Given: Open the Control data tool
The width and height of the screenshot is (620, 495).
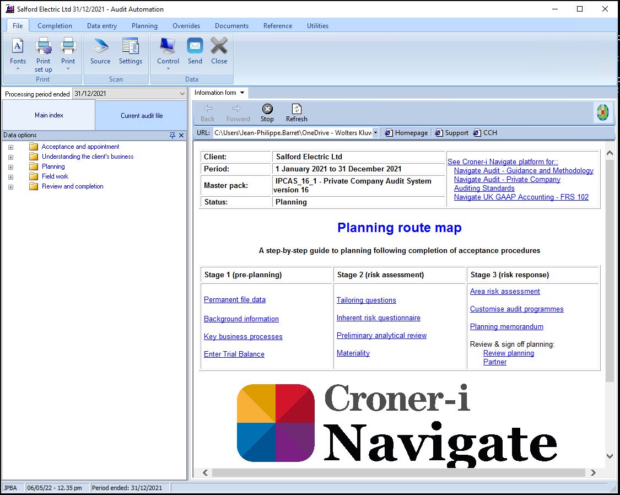Looking at the screenshot, I should tap(168, 53).
